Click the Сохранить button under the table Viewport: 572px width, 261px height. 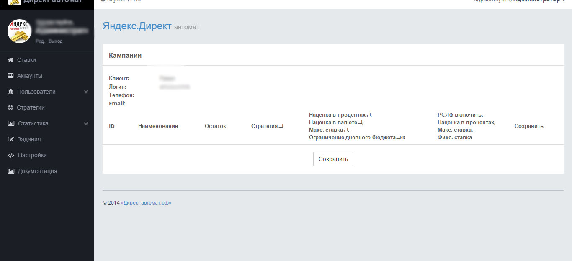(x=333, y=159)
